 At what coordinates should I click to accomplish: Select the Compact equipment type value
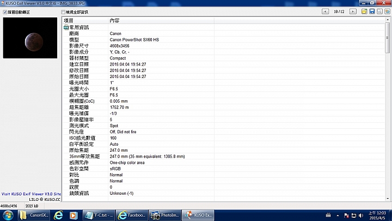pos(118,58)
